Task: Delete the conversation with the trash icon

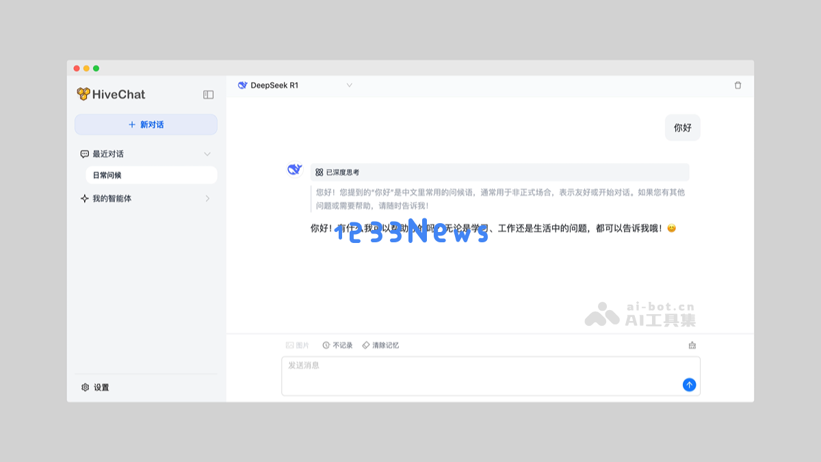Action: click(738, 86)
